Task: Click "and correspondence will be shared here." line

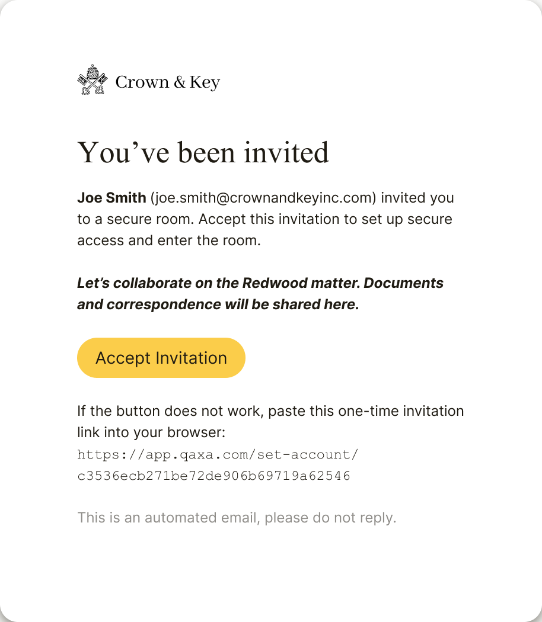Action: pos(218,304)
